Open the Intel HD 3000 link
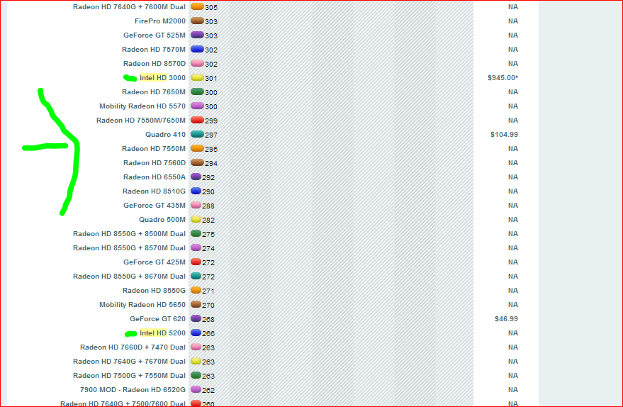This screenshot has height=407, width=623. point(162,78)
